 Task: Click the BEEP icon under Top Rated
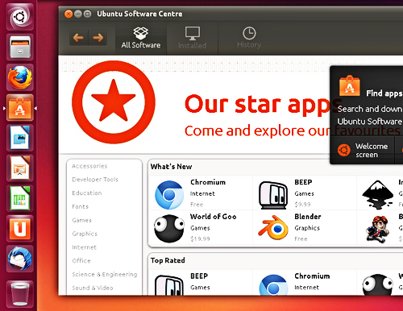click(169, 285)
